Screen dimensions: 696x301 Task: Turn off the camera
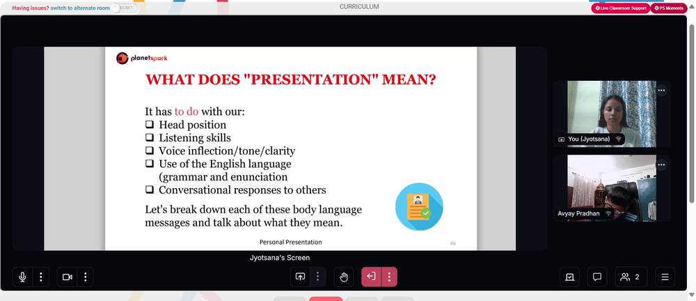click(x=67, y=277)
